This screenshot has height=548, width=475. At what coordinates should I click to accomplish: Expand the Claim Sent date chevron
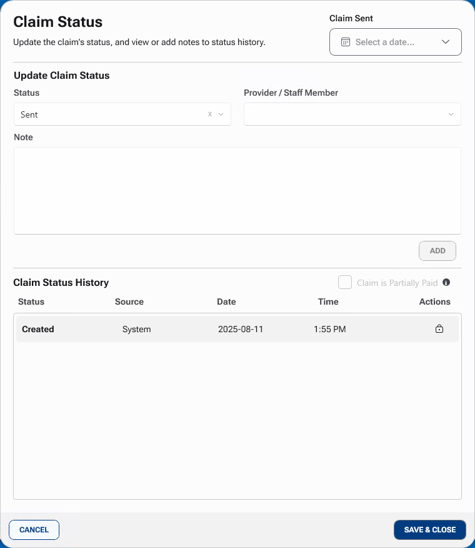(446, 42)
